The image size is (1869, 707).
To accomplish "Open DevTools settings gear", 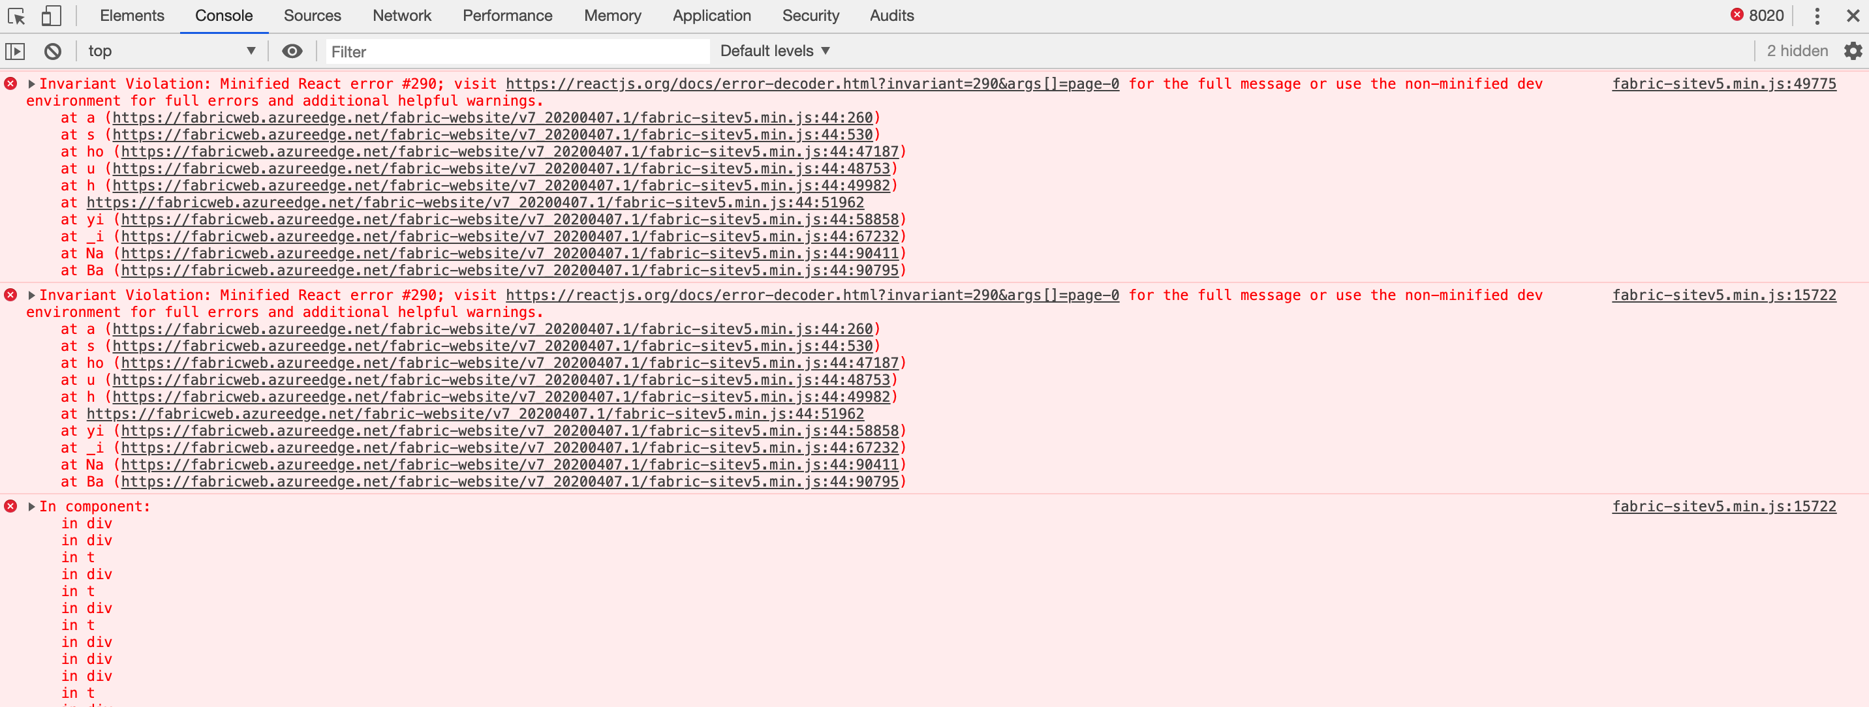I will (1852, 51).
